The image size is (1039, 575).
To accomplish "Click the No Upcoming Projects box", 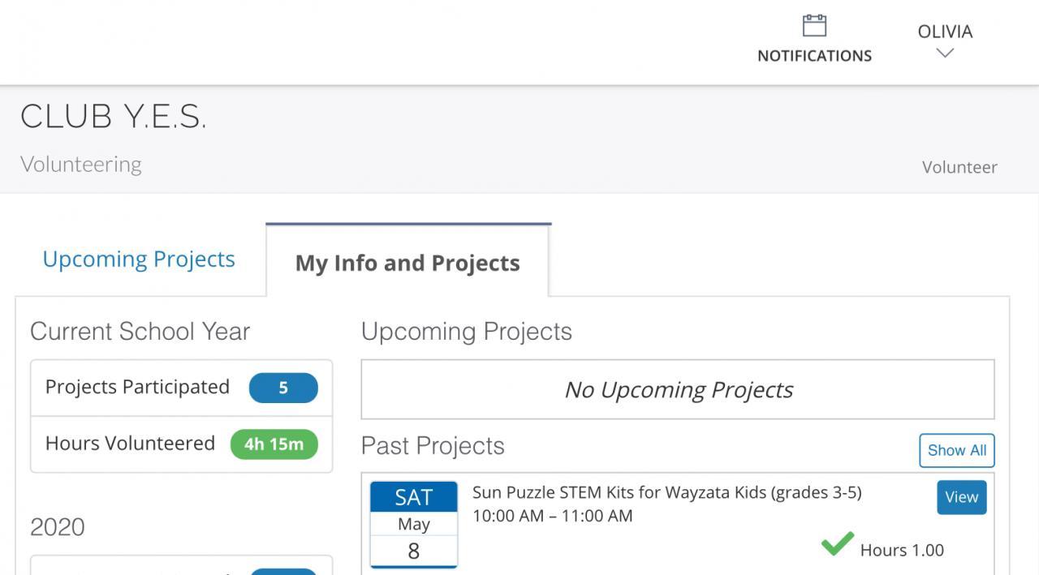I will point(678,389).
